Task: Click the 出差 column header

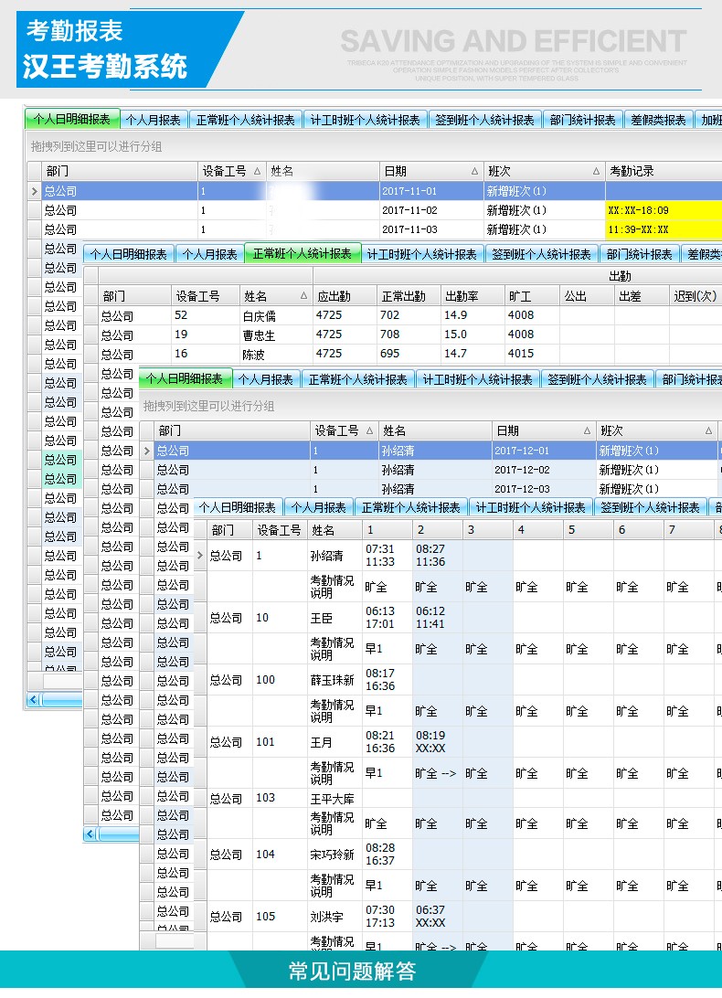Action: (642, 296)
